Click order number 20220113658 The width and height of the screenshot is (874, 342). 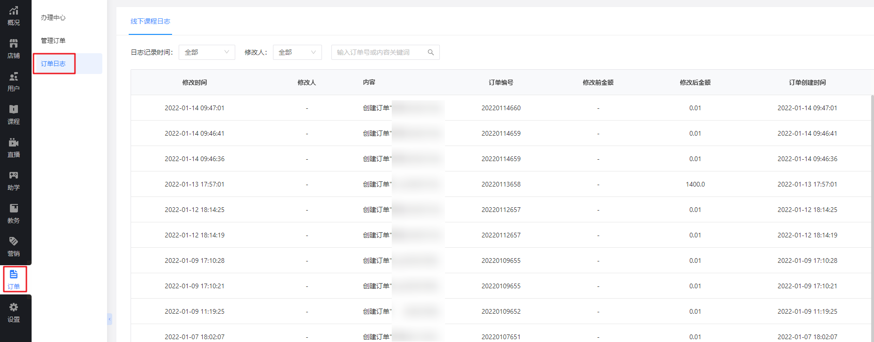click(501, 184)
